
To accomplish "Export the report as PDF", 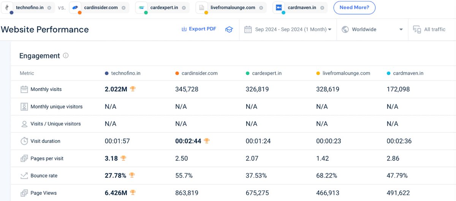I will click(199, 29).
